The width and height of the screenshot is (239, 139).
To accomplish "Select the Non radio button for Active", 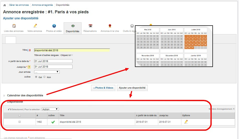I will 44,77.
